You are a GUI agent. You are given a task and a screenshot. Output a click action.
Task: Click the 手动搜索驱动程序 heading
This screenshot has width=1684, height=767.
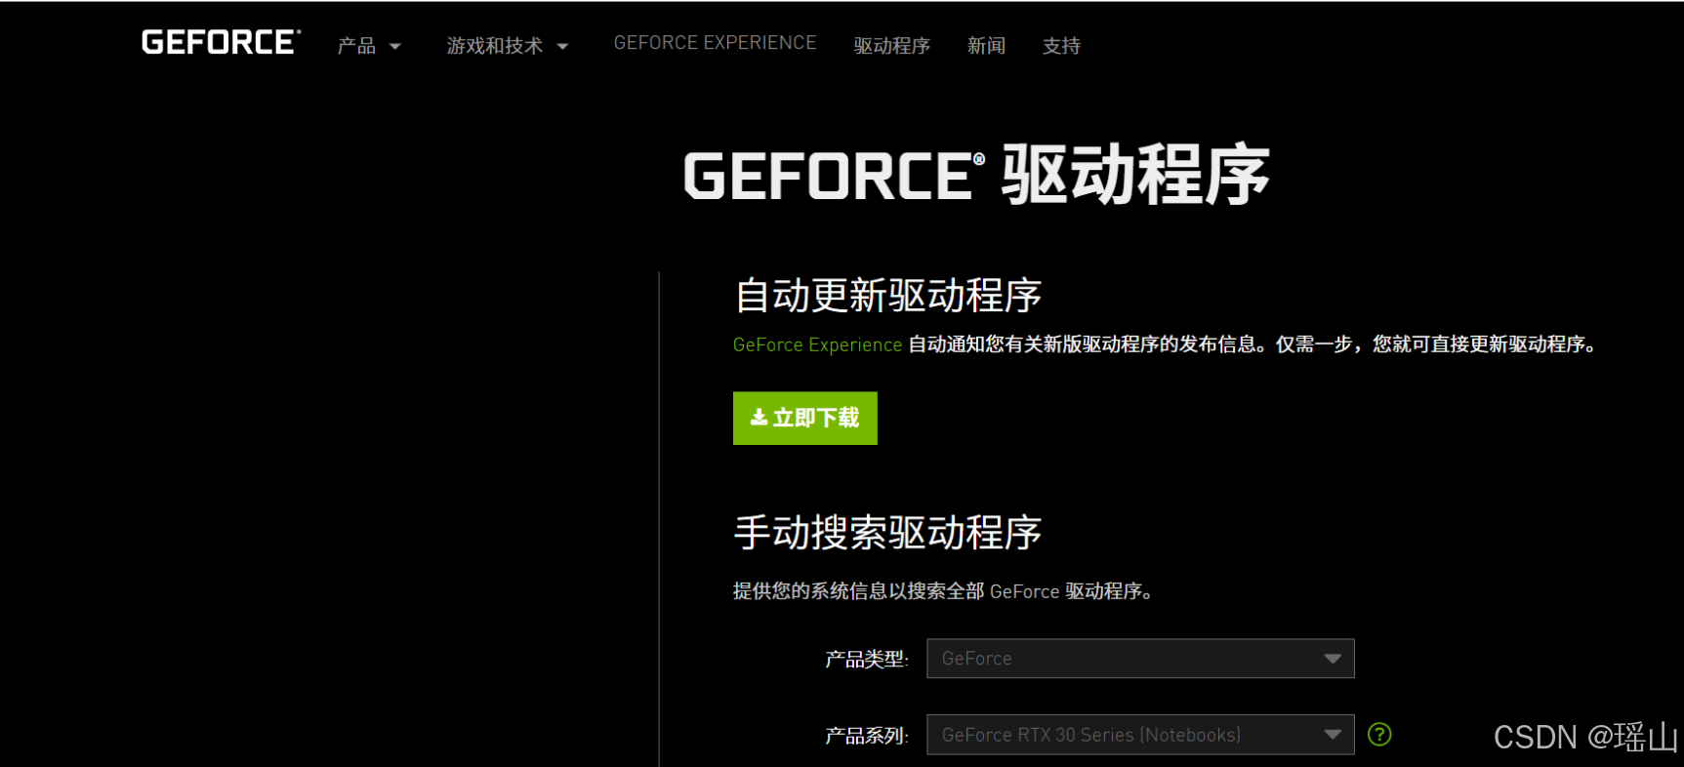(888, 533)
